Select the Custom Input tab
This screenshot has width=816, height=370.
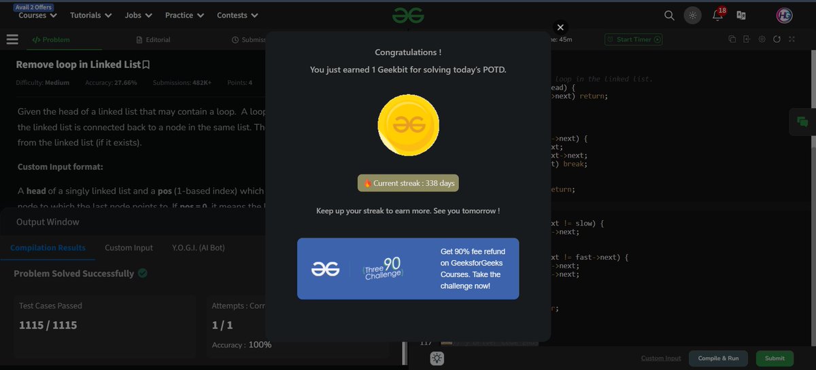[x=129, y=248]
